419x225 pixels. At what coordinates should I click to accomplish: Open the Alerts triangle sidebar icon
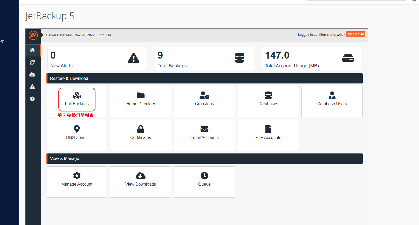[32, 87]
